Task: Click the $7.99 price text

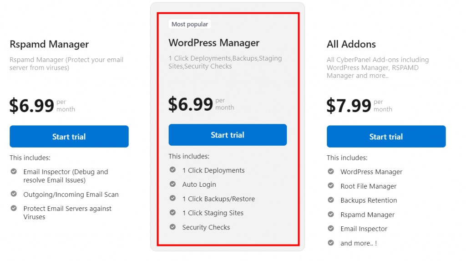Action: tap(349, 106)
